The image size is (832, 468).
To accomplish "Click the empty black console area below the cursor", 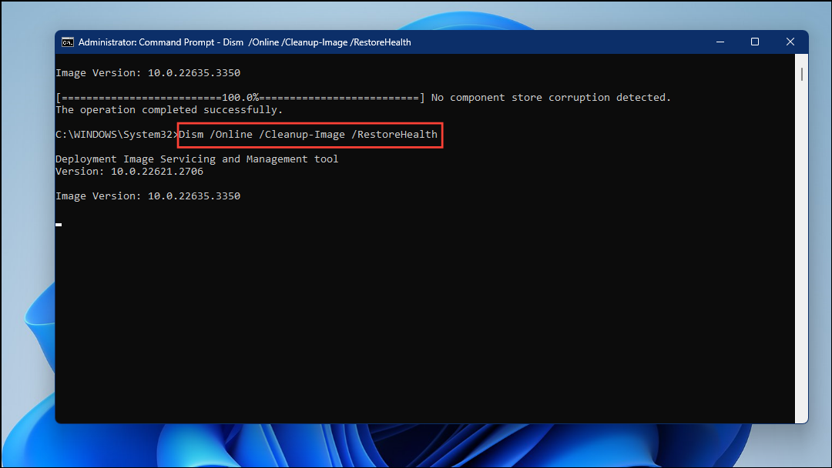I will [385, 323].
